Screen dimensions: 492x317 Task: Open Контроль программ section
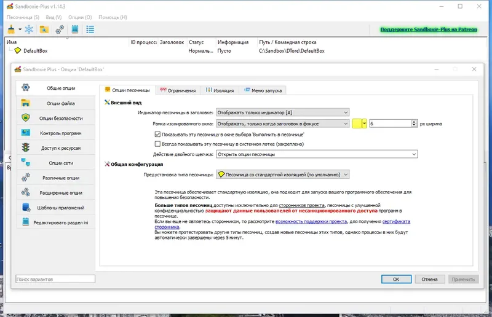(55, 133)
